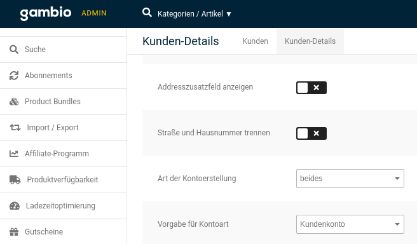Click the Produktverfügbarkeit truck icon
The image size is (417, 244).
[15, 180]
